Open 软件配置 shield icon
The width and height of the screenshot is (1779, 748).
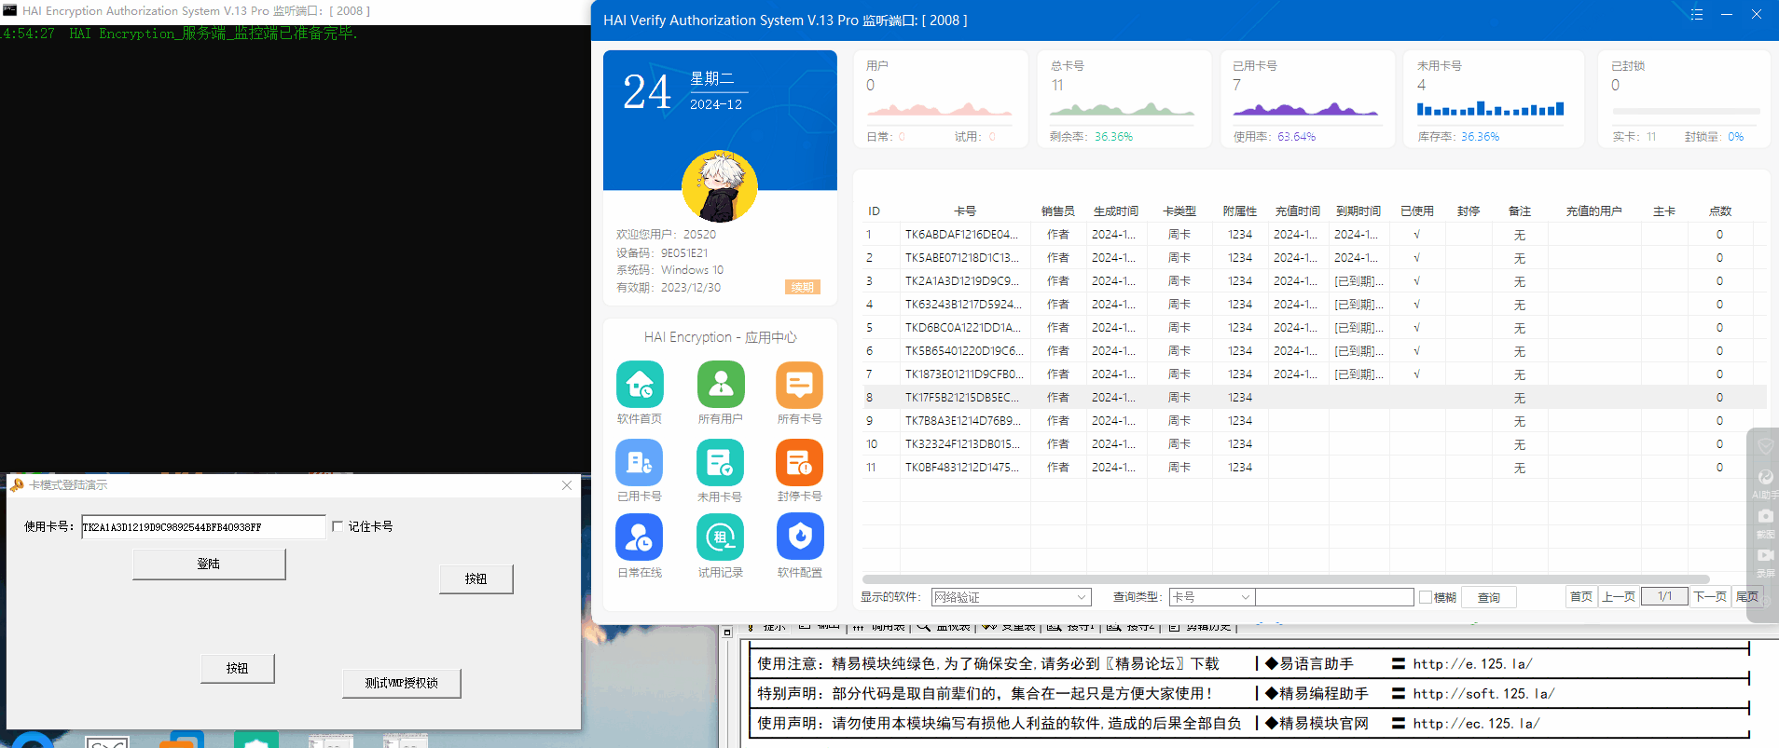pos(799,537)
